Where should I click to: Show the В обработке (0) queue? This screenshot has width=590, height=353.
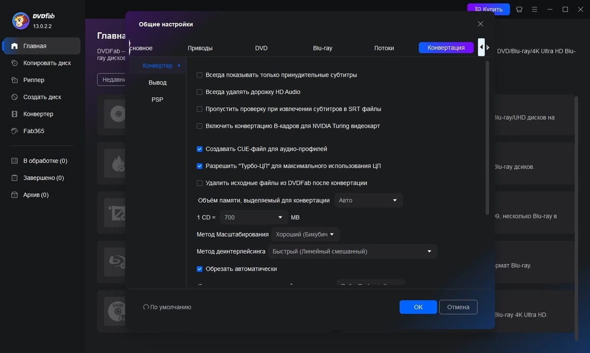coord(41,161)
